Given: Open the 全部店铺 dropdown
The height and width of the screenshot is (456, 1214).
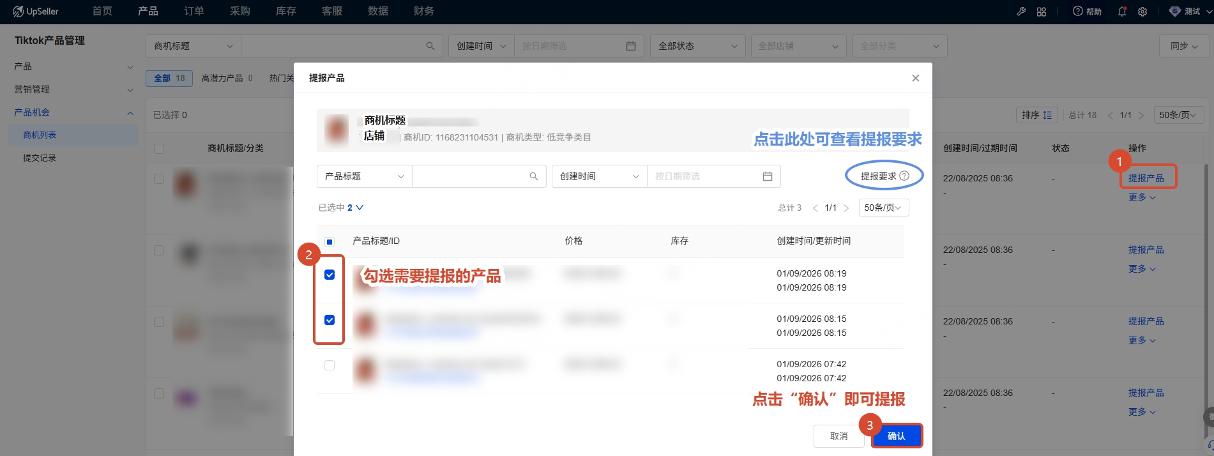Looking at the screenshot, I should [x=798, y=46].
